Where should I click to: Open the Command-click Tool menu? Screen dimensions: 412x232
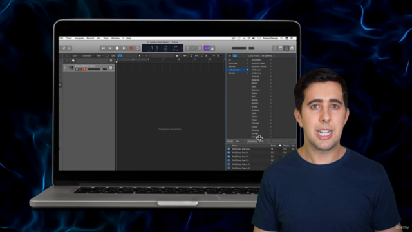147,56
